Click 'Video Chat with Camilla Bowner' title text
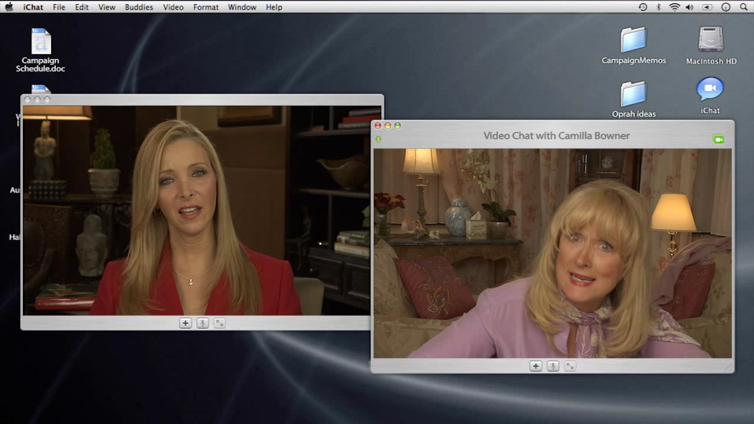 point(557,135)
